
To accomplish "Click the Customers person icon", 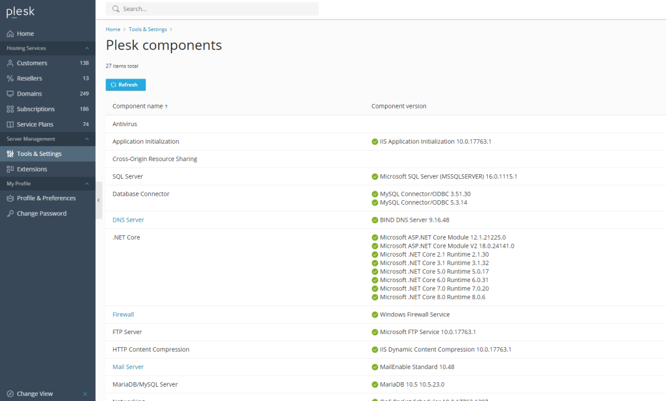I will point(10,63).
